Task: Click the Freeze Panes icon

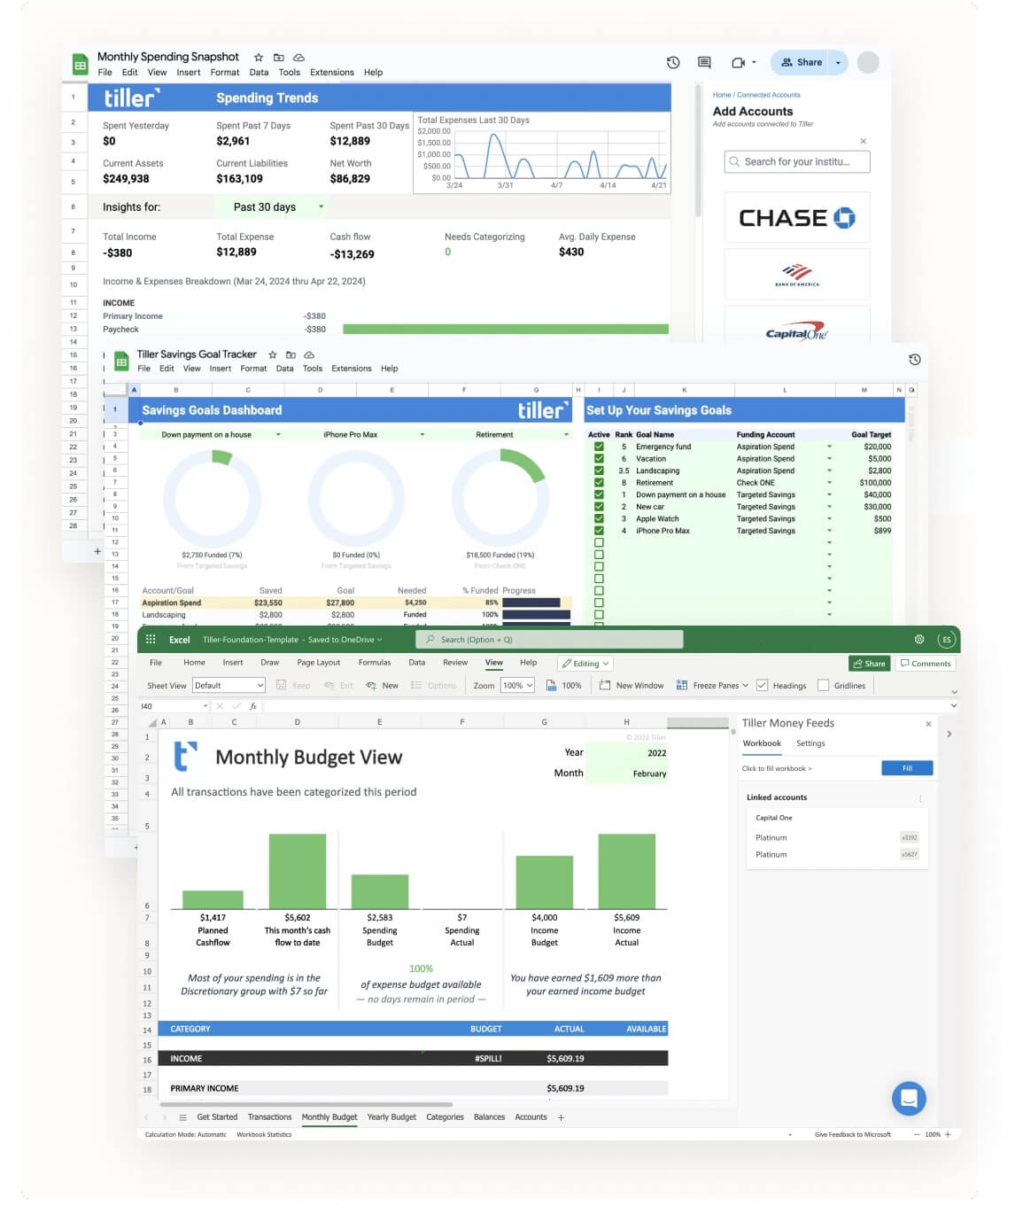Action: click(682, 685)
